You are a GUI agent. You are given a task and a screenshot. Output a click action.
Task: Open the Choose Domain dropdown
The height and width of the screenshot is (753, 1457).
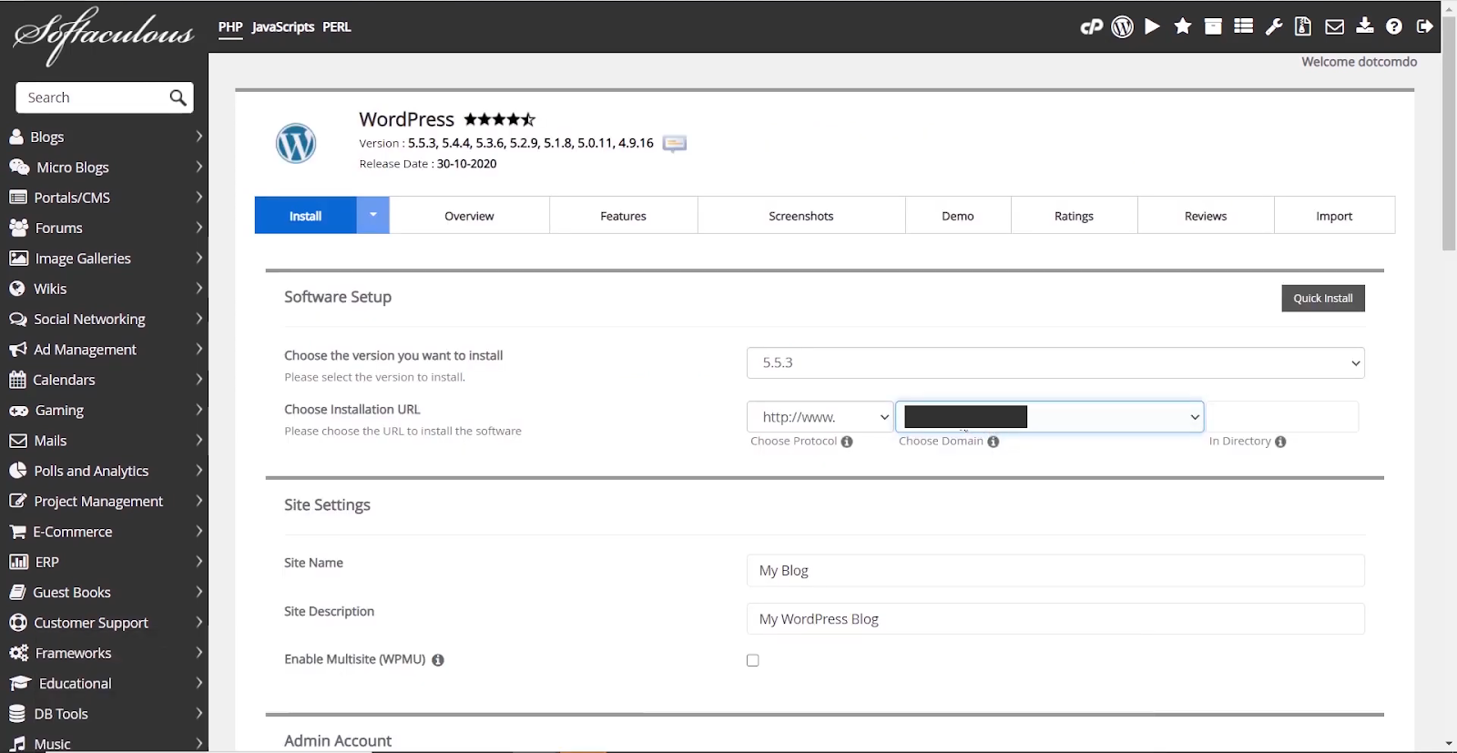coord(1050,417)
